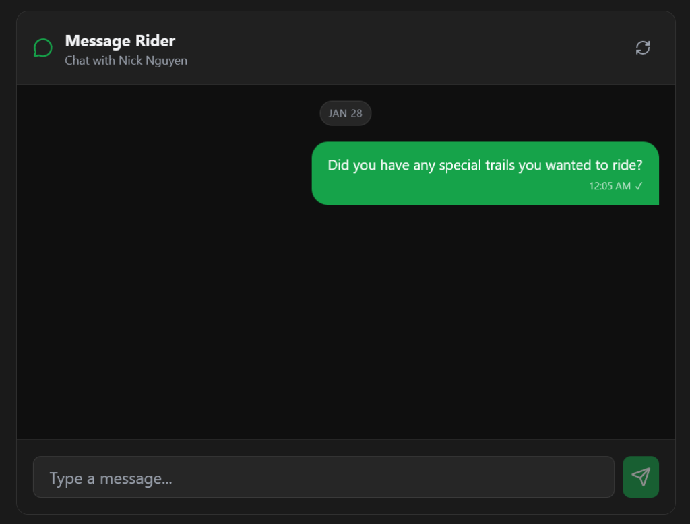Click the green chat bubble logo icon
Image resolution: width=690 pixels, height=524 pixels.
(43, 48)
